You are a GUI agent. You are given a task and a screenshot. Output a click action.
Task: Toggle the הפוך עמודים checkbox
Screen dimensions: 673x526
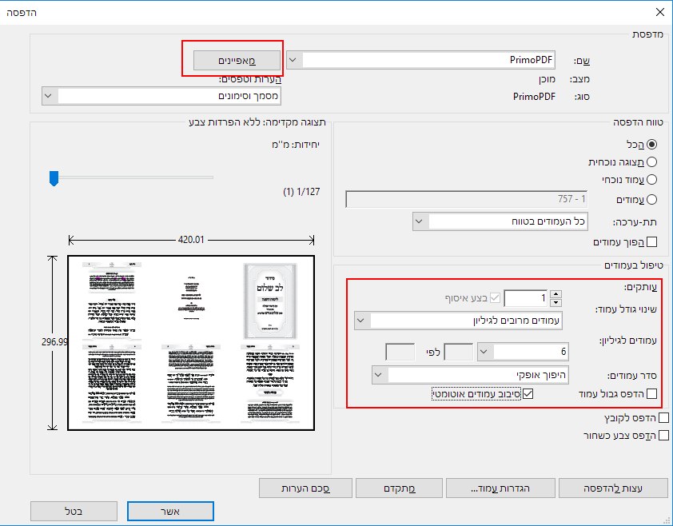[x=651, y=242]
